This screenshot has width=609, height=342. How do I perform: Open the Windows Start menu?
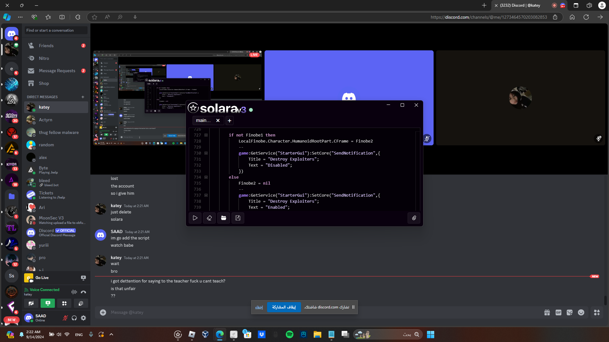pyautogui.click(x=430, y=334)
